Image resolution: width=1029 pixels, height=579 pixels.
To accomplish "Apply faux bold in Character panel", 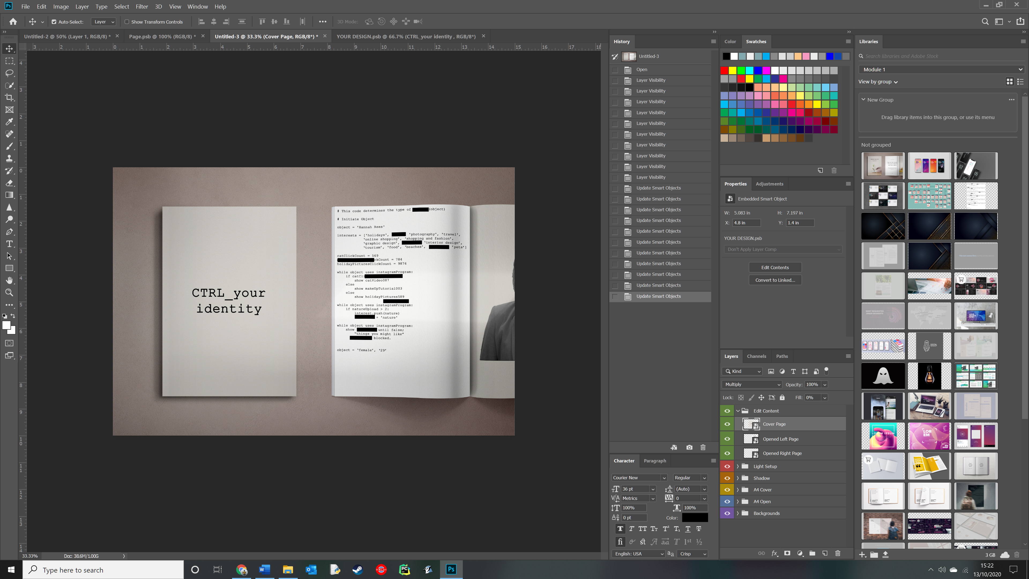I will pos(620,529).
